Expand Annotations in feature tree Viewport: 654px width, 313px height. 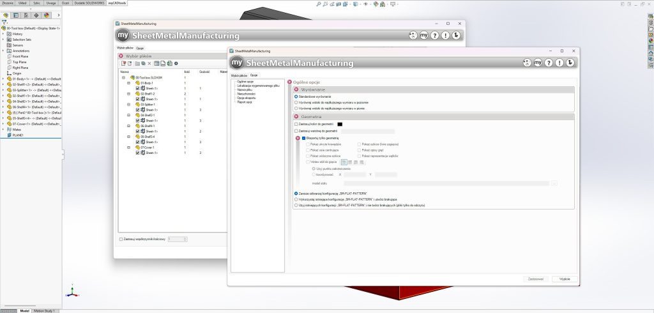click(3, 50)
